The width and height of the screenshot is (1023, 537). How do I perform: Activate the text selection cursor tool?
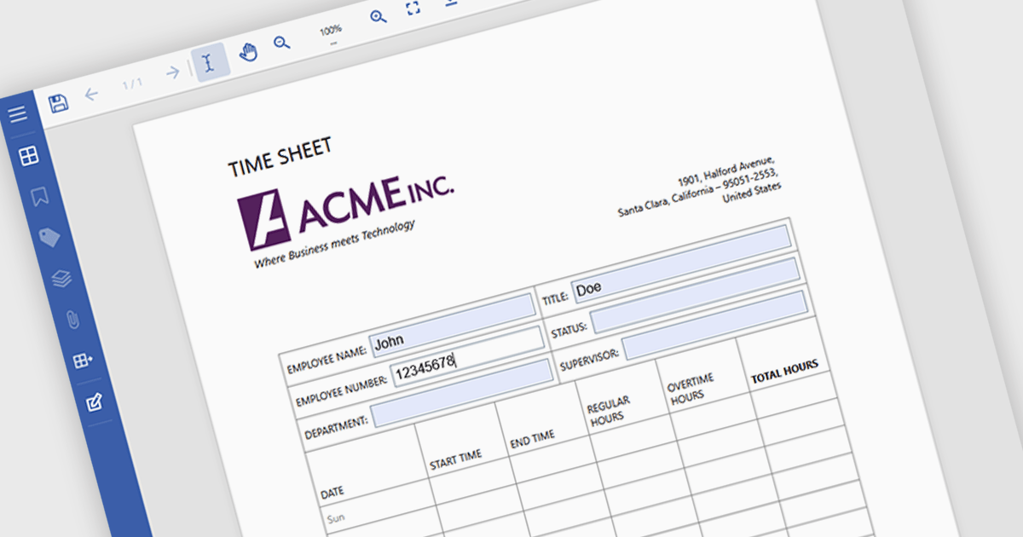point(208,61)
